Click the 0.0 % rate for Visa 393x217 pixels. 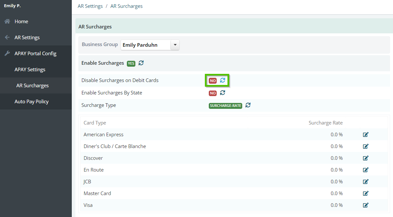[x=337, y=205]
